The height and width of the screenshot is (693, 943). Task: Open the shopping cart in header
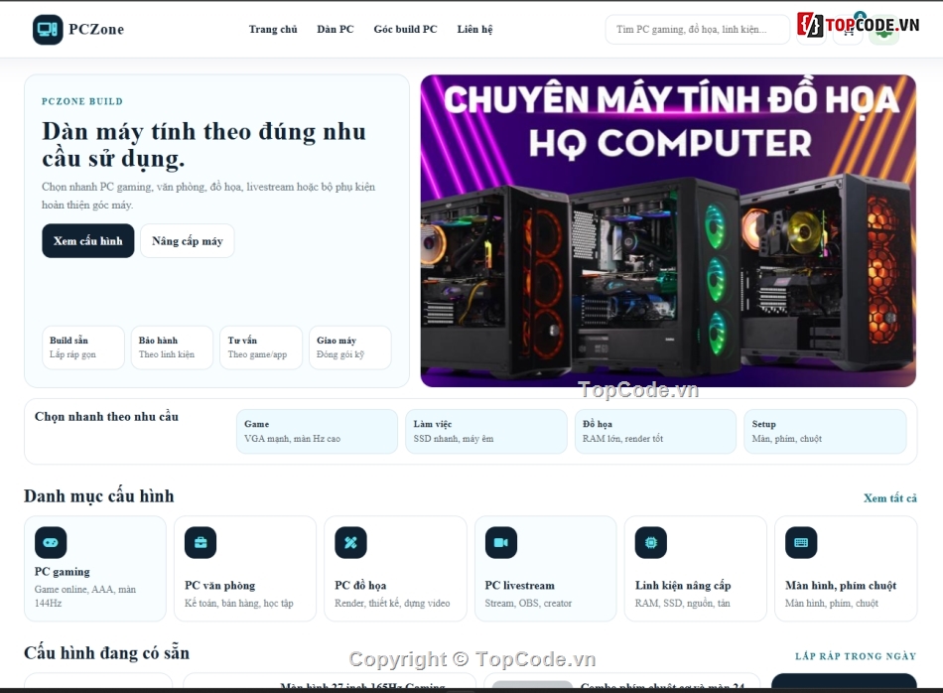click(x=848, y=30)
